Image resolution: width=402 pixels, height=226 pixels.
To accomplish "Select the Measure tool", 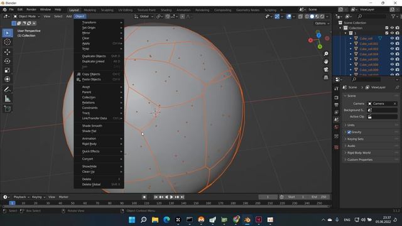I will click(x=7, y=99).
